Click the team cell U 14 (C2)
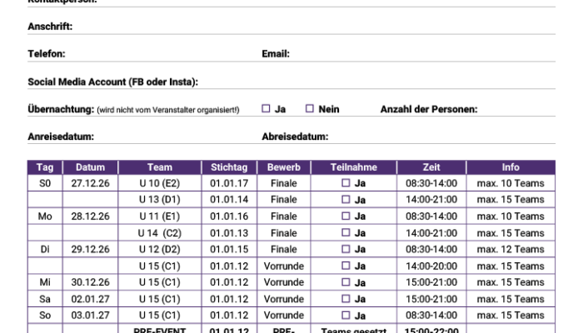The width and height of the screenshot is (583, 333). tap(160, 233)
